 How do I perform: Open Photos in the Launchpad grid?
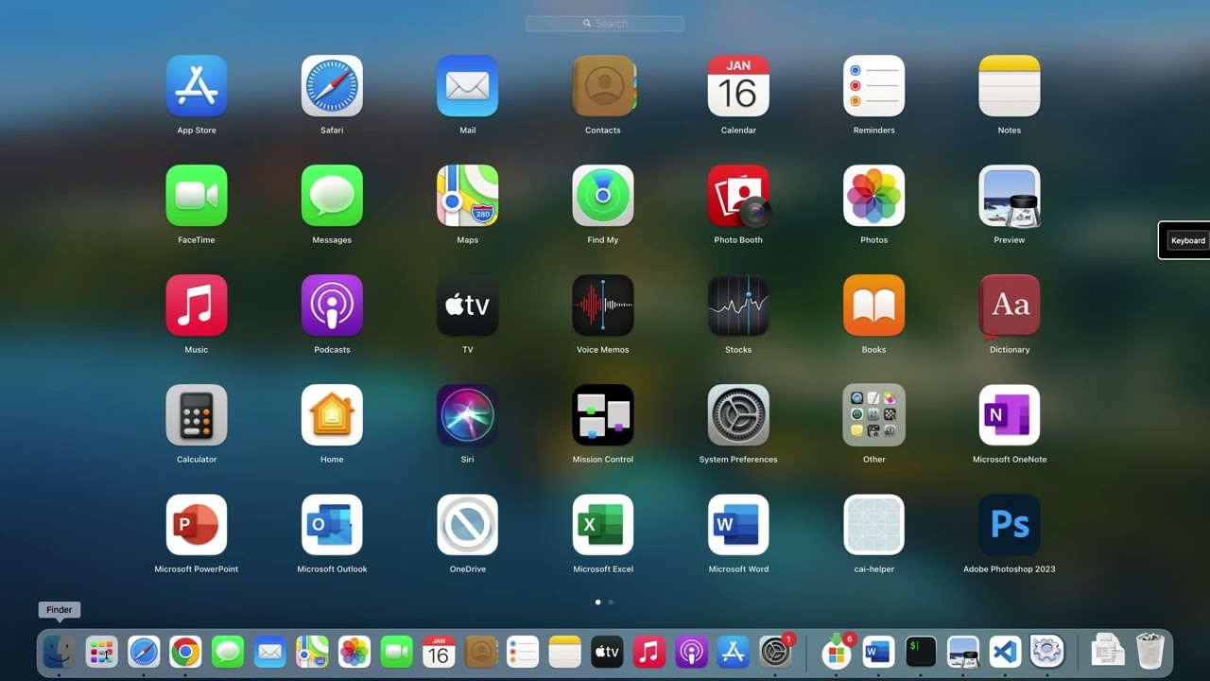point(874,196)
